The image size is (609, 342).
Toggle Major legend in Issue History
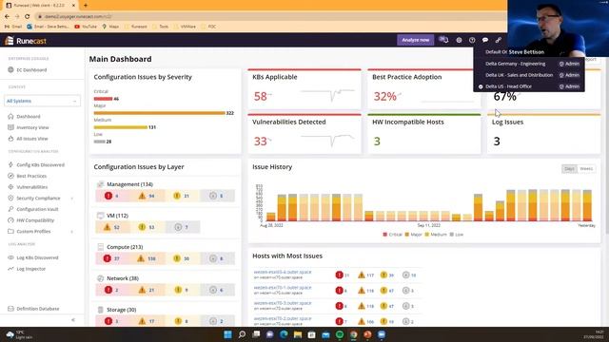point(414,235)
